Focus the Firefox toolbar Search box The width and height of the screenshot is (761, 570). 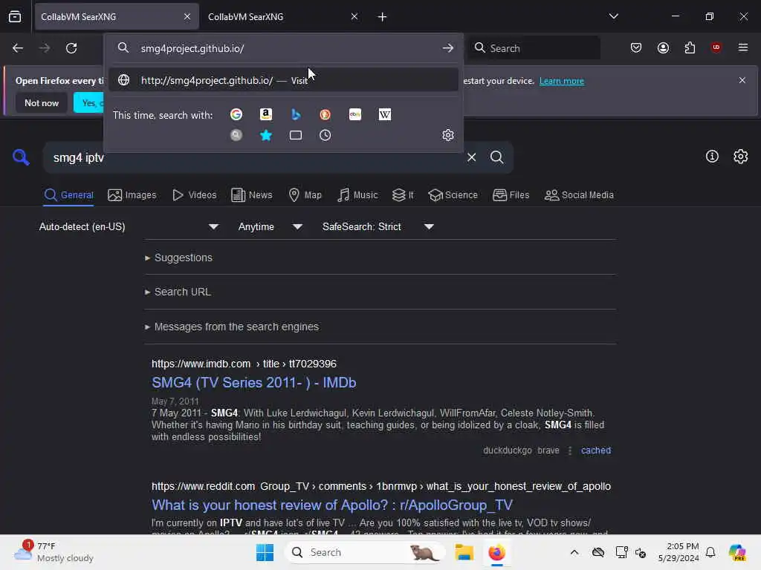pos(534,48)
